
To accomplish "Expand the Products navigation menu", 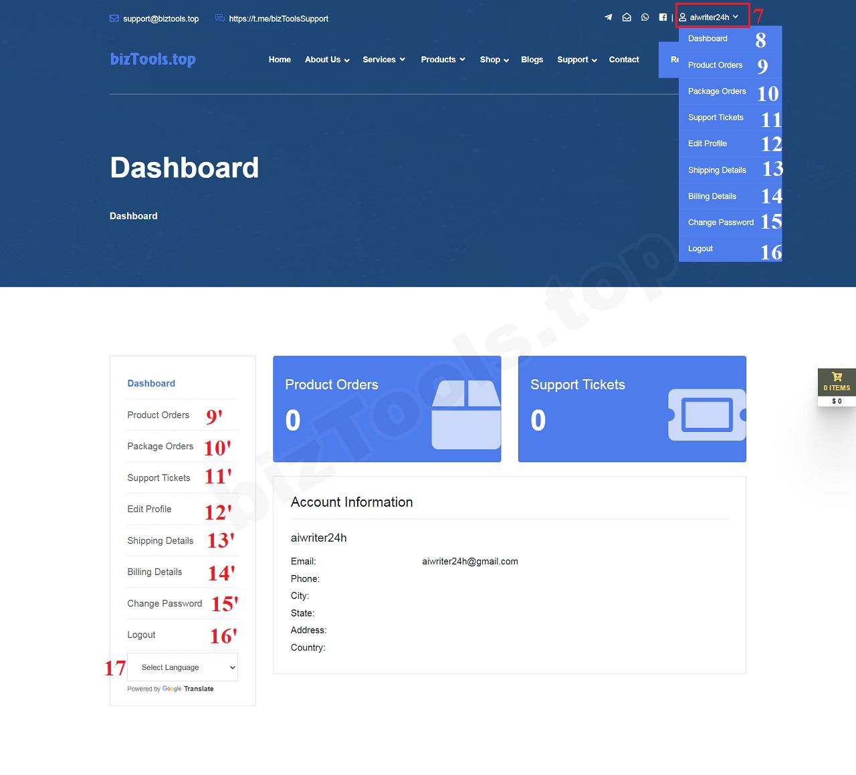I will tap(443, 60).
